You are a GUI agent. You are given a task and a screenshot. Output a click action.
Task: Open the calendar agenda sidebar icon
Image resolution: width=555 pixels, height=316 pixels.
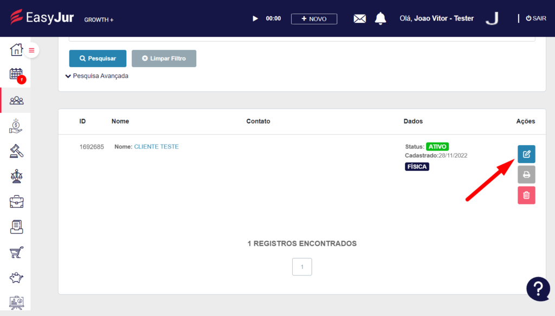(16, 75)
